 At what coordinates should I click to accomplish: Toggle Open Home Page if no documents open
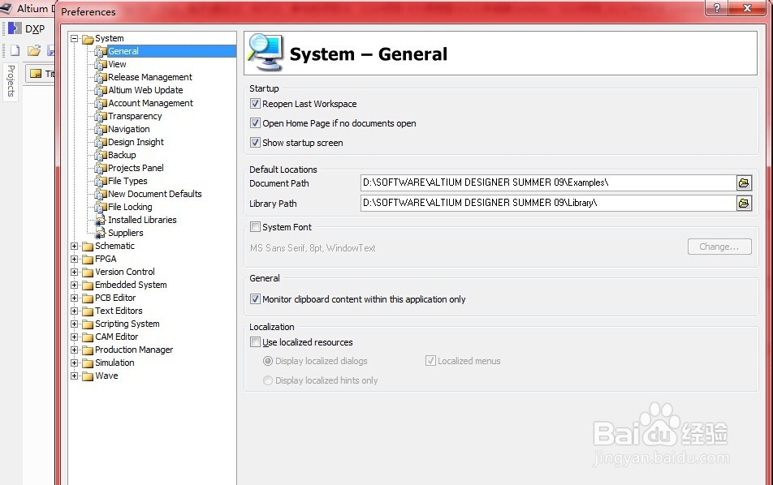click(255, 122)
